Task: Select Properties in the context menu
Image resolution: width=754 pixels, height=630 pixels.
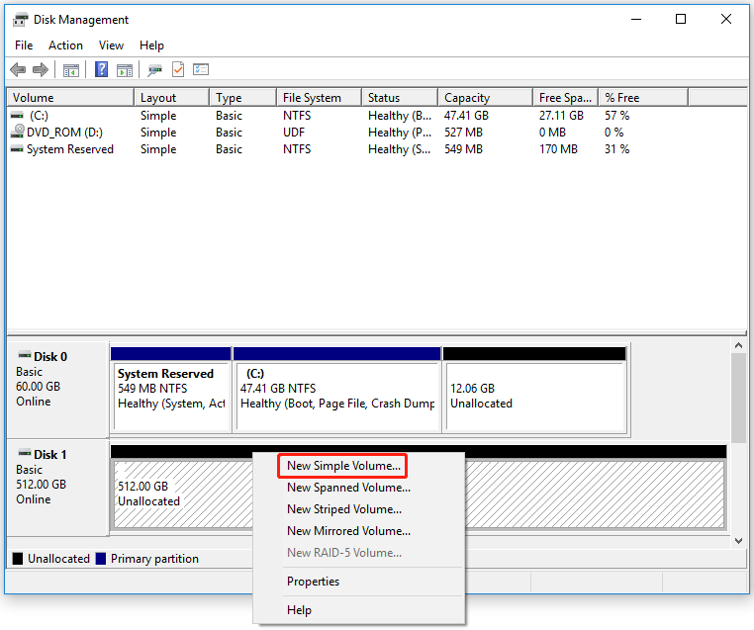Action: 313,582
